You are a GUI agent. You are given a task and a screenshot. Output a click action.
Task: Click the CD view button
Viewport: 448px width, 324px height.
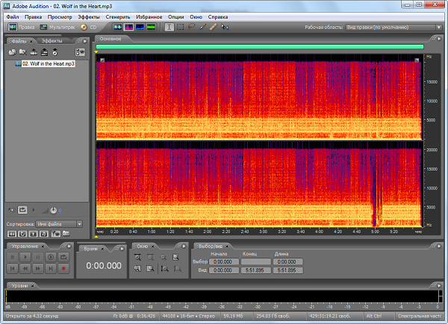(x=90, y=27)
